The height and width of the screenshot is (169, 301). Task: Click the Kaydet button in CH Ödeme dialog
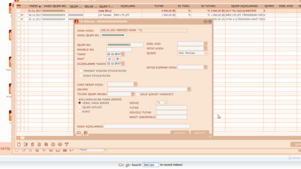click(x=180, y=133)
